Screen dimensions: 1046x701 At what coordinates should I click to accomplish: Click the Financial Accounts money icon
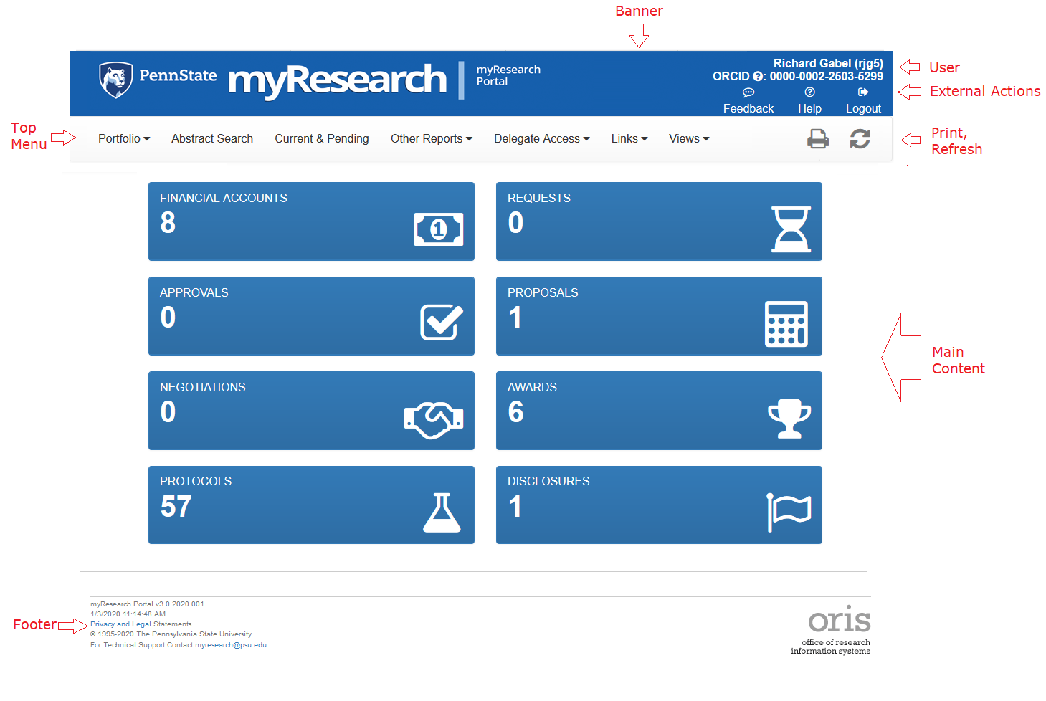click(438, 229)
